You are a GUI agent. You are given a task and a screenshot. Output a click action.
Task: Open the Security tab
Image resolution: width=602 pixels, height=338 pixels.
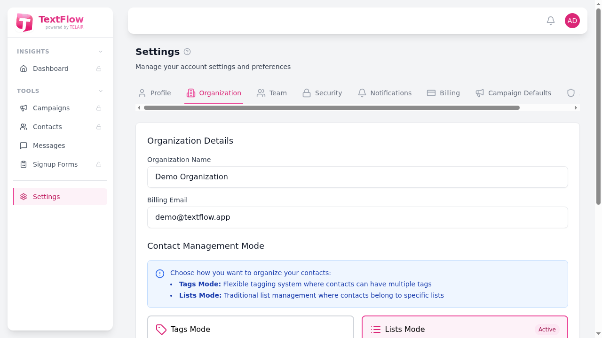(x=322, y=93)
